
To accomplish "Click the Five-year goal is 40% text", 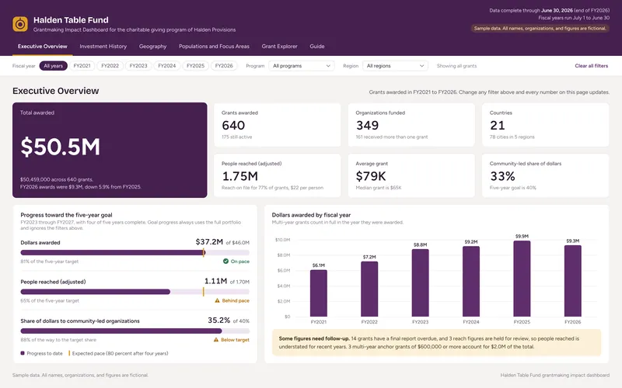I will click(x=513, y=188).
